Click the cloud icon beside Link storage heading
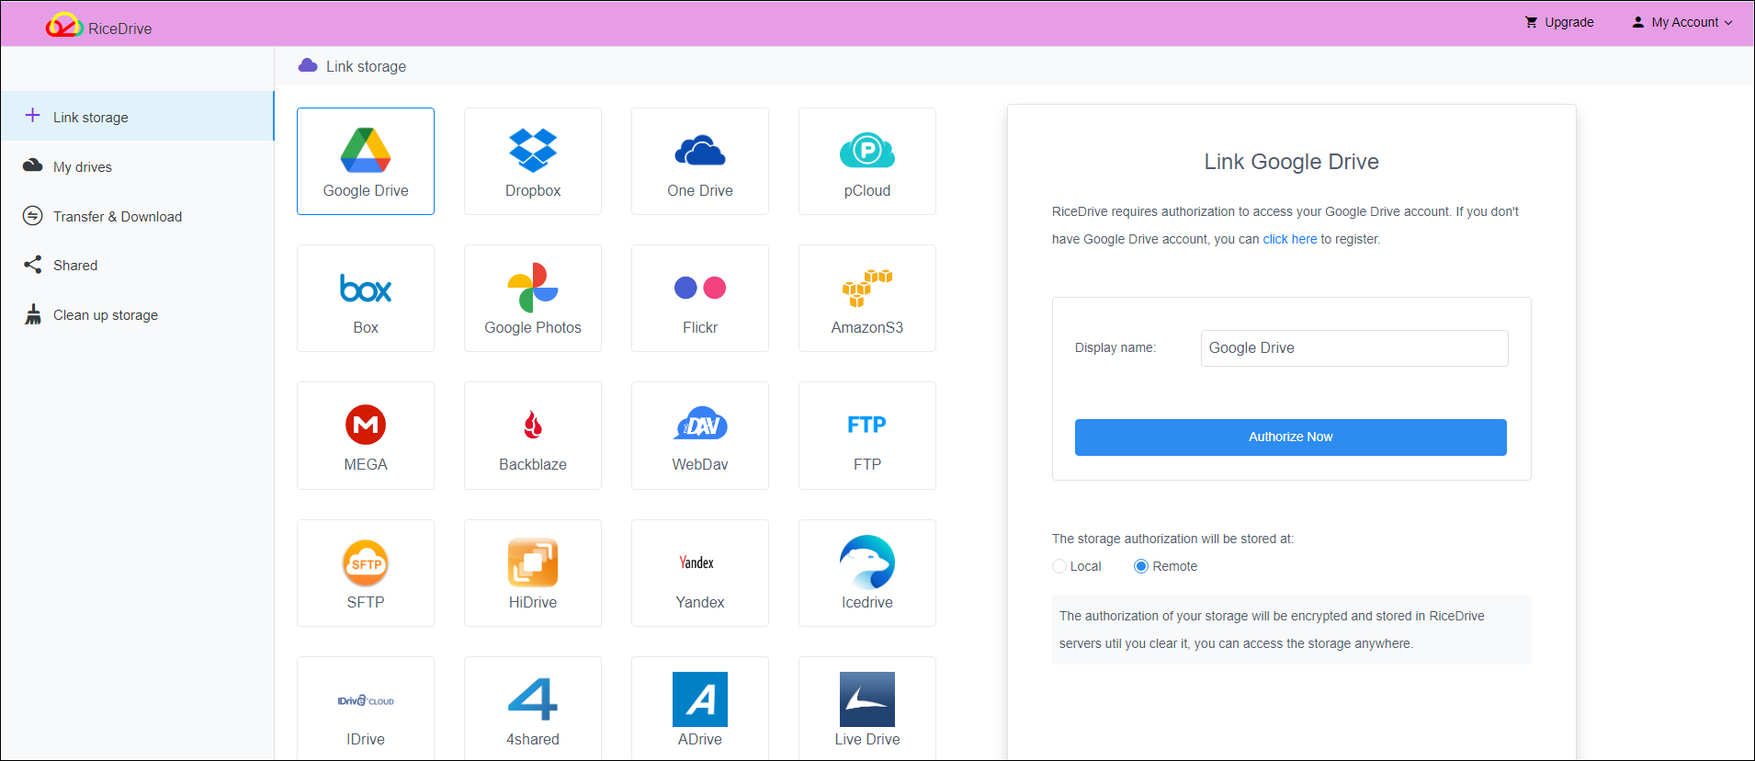 [308, 65]
